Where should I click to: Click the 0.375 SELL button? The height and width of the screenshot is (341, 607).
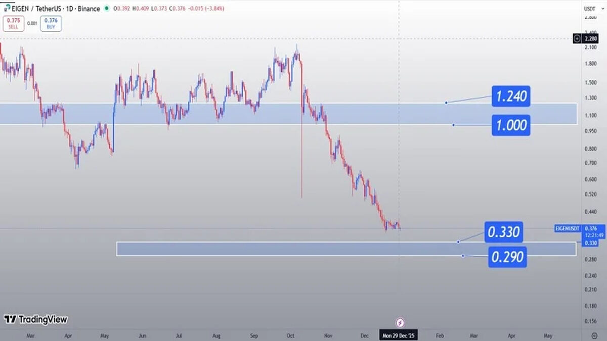coord(13,24)
